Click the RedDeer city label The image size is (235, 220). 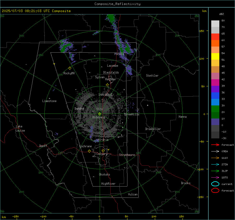pos(111,79)
